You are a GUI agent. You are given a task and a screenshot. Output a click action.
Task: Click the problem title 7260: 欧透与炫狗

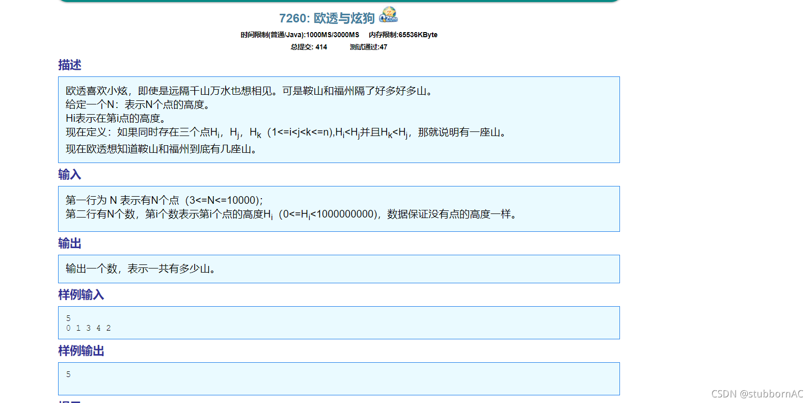(x=327, y=18)
